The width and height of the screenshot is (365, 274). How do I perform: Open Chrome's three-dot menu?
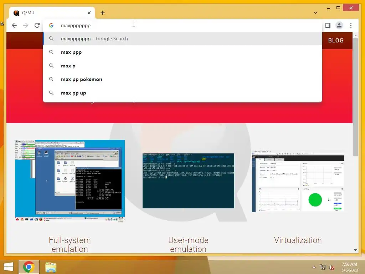click(351, 25)
